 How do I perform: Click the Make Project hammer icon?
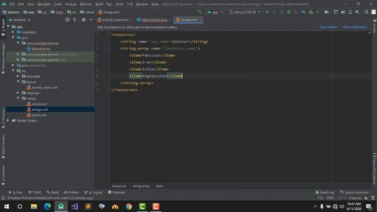(x=200, y=12)
